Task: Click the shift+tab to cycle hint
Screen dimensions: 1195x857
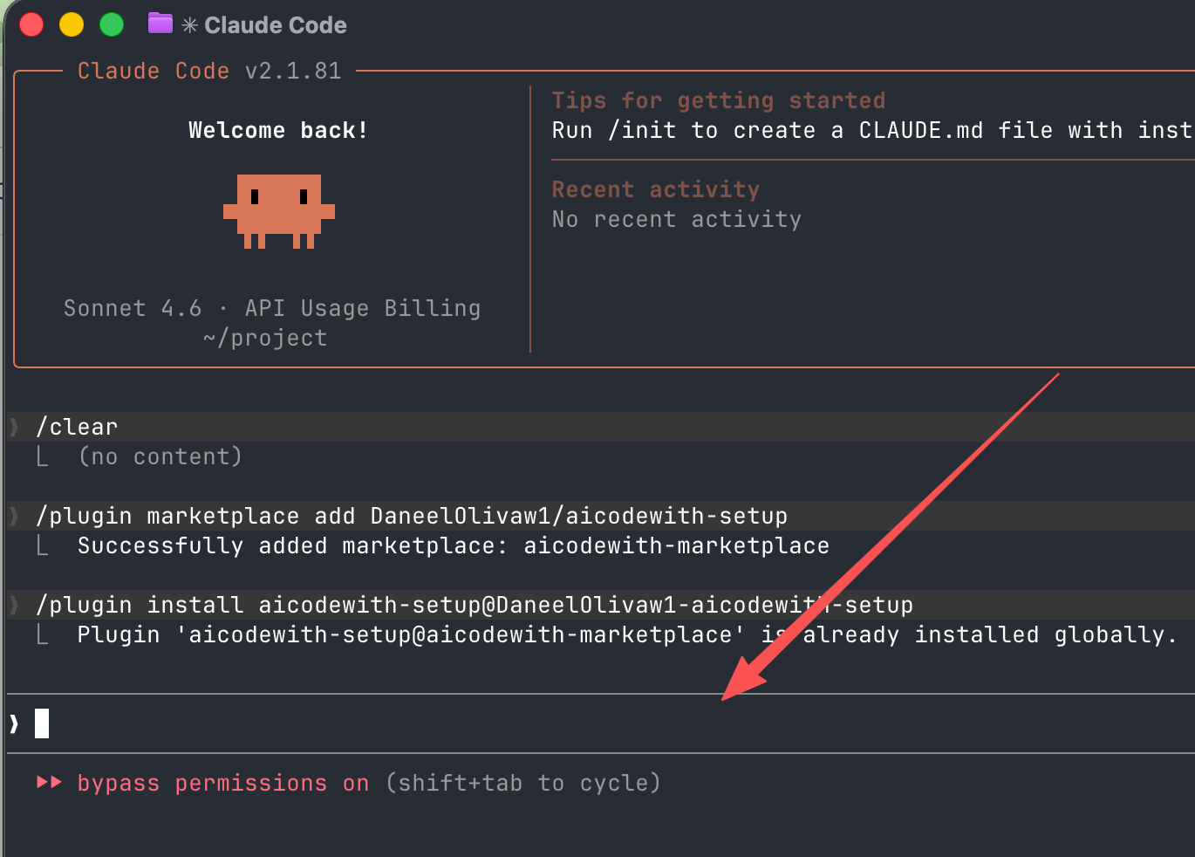Action: pyautogui.click(x=522, y=783)
